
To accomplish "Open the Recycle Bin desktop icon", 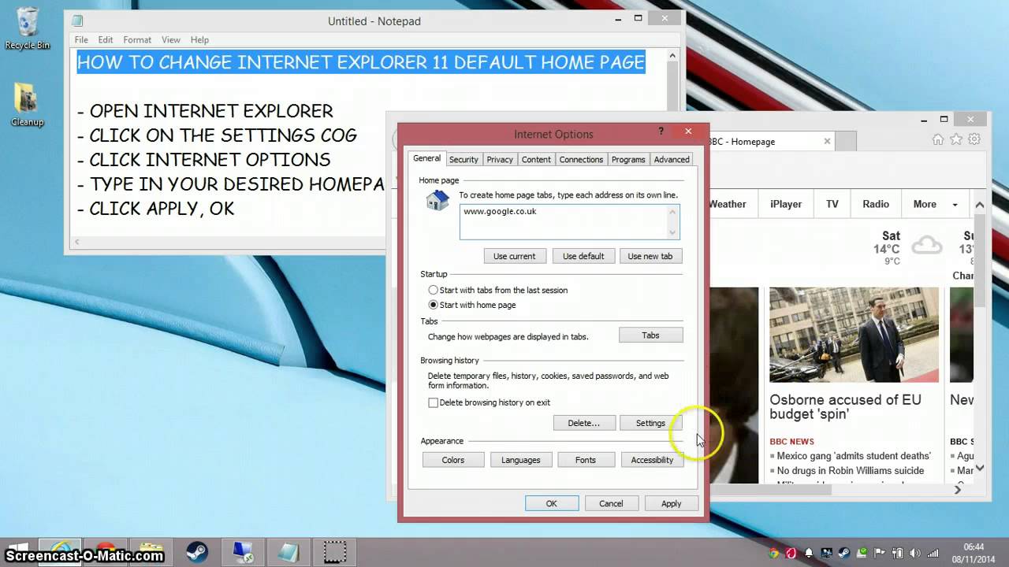I will (x=27, y=28).
